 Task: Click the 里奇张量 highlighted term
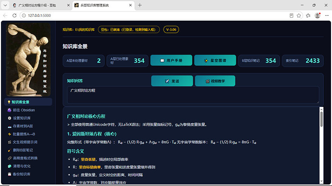(x=89, y=160)
